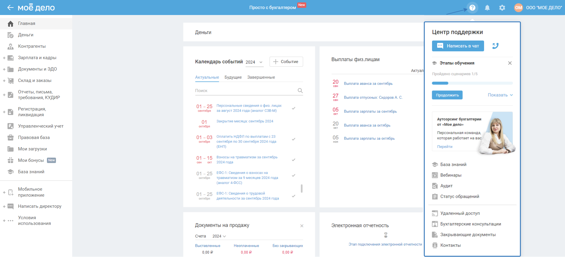Switch to the Актуальные events tab
The image size is (565, 257).
click(207, 77)
